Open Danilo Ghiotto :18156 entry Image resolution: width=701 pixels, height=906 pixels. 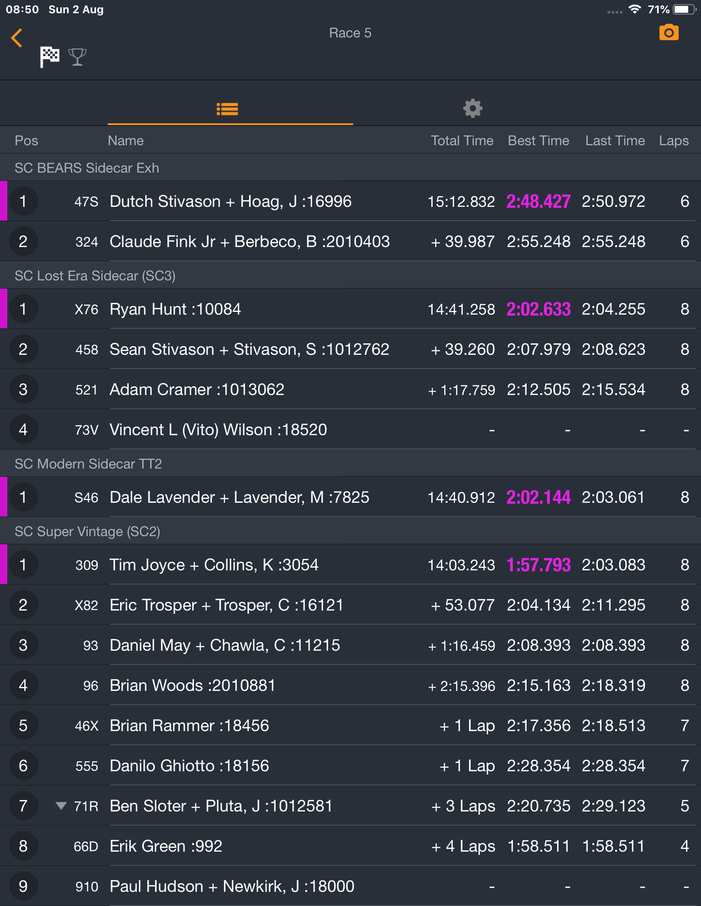[x=350, y=765]
